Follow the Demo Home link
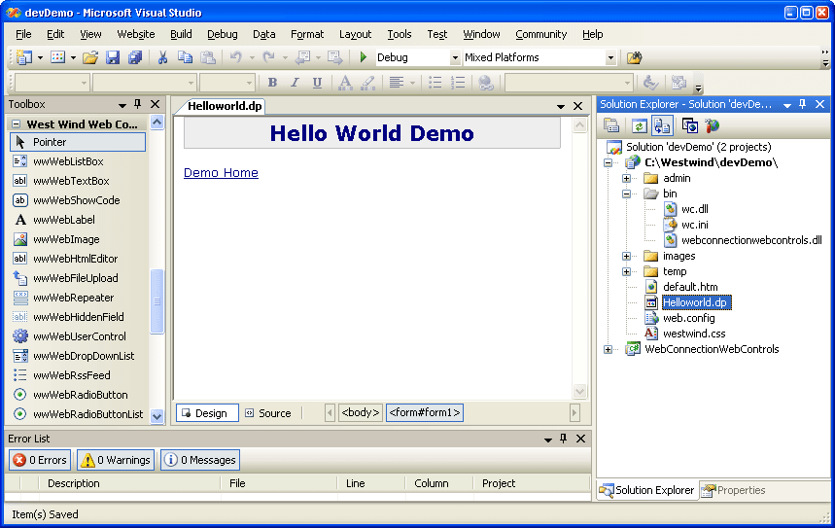The width and height of the screenshot is (835, 528). click(x=221, y=173)
